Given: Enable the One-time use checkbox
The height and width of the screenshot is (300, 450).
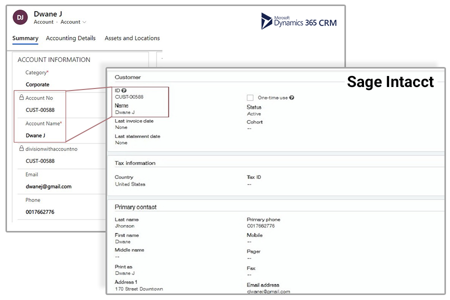Looking at the screenshot, I should 250,97.
